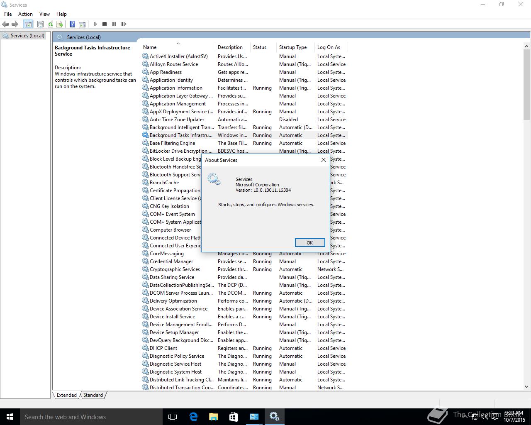Select Background Intelligent Transfer service row
The image size is (531, 425).
(245, 127)
